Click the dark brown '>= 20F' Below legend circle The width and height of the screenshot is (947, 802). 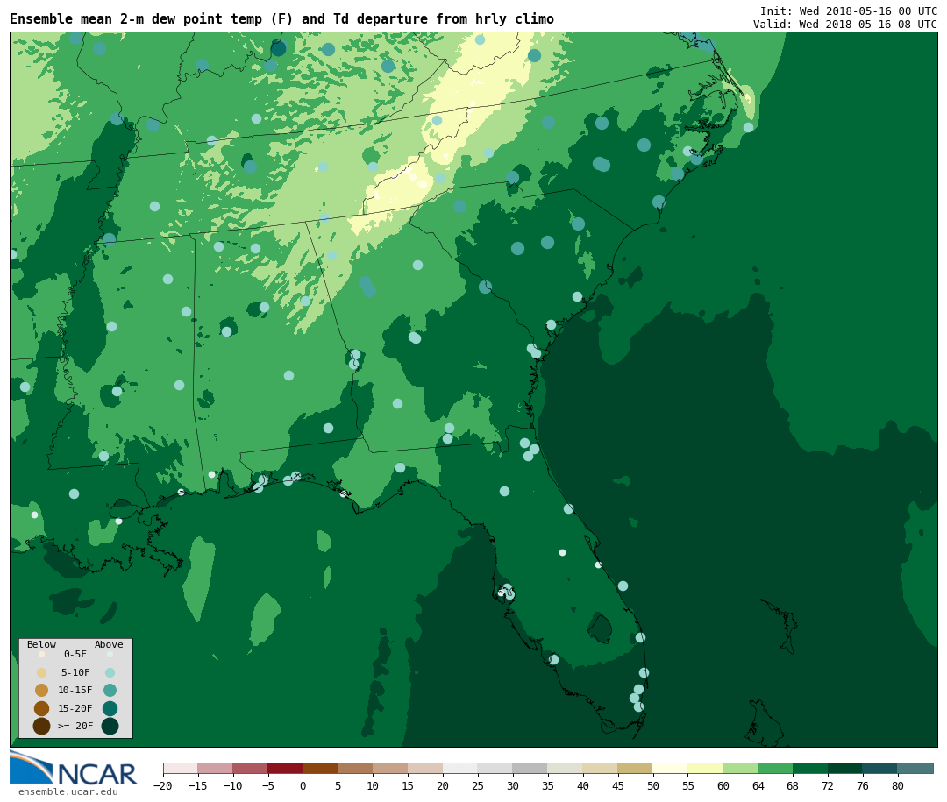[x=41, y=726]
